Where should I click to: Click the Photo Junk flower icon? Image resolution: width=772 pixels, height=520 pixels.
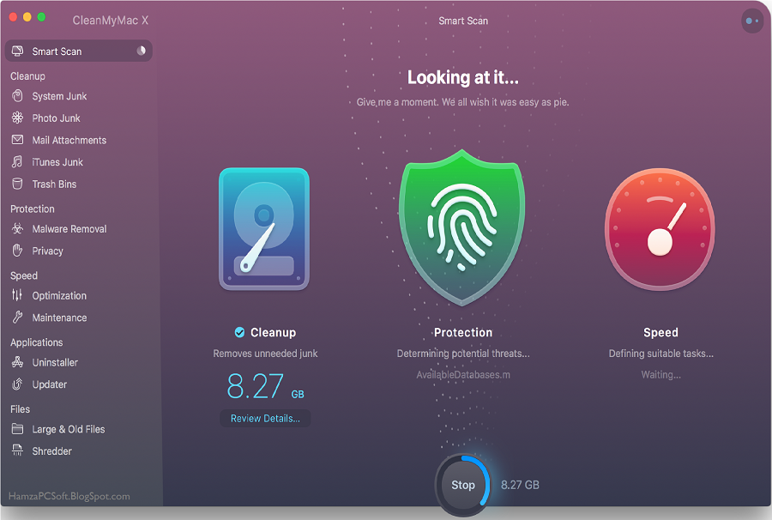click(17, 118)
